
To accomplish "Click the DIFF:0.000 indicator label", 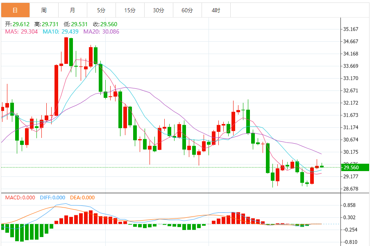I will coord(52,197).
